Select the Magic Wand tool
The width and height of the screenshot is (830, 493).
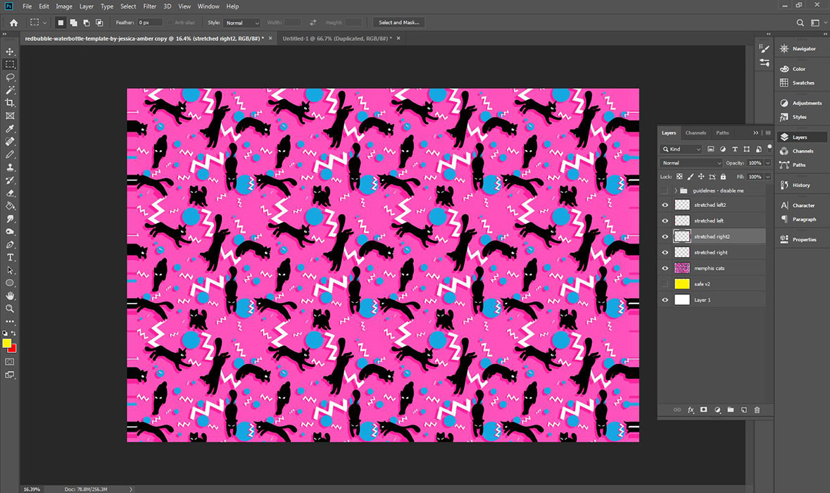coord(10,90)
